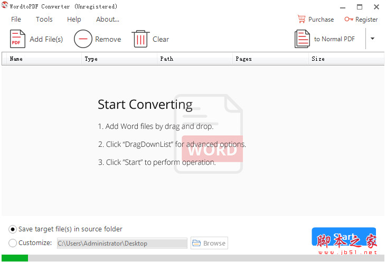Click the Add File(s) label
Viewport: 386px width, 262px height.
[46, 39]
